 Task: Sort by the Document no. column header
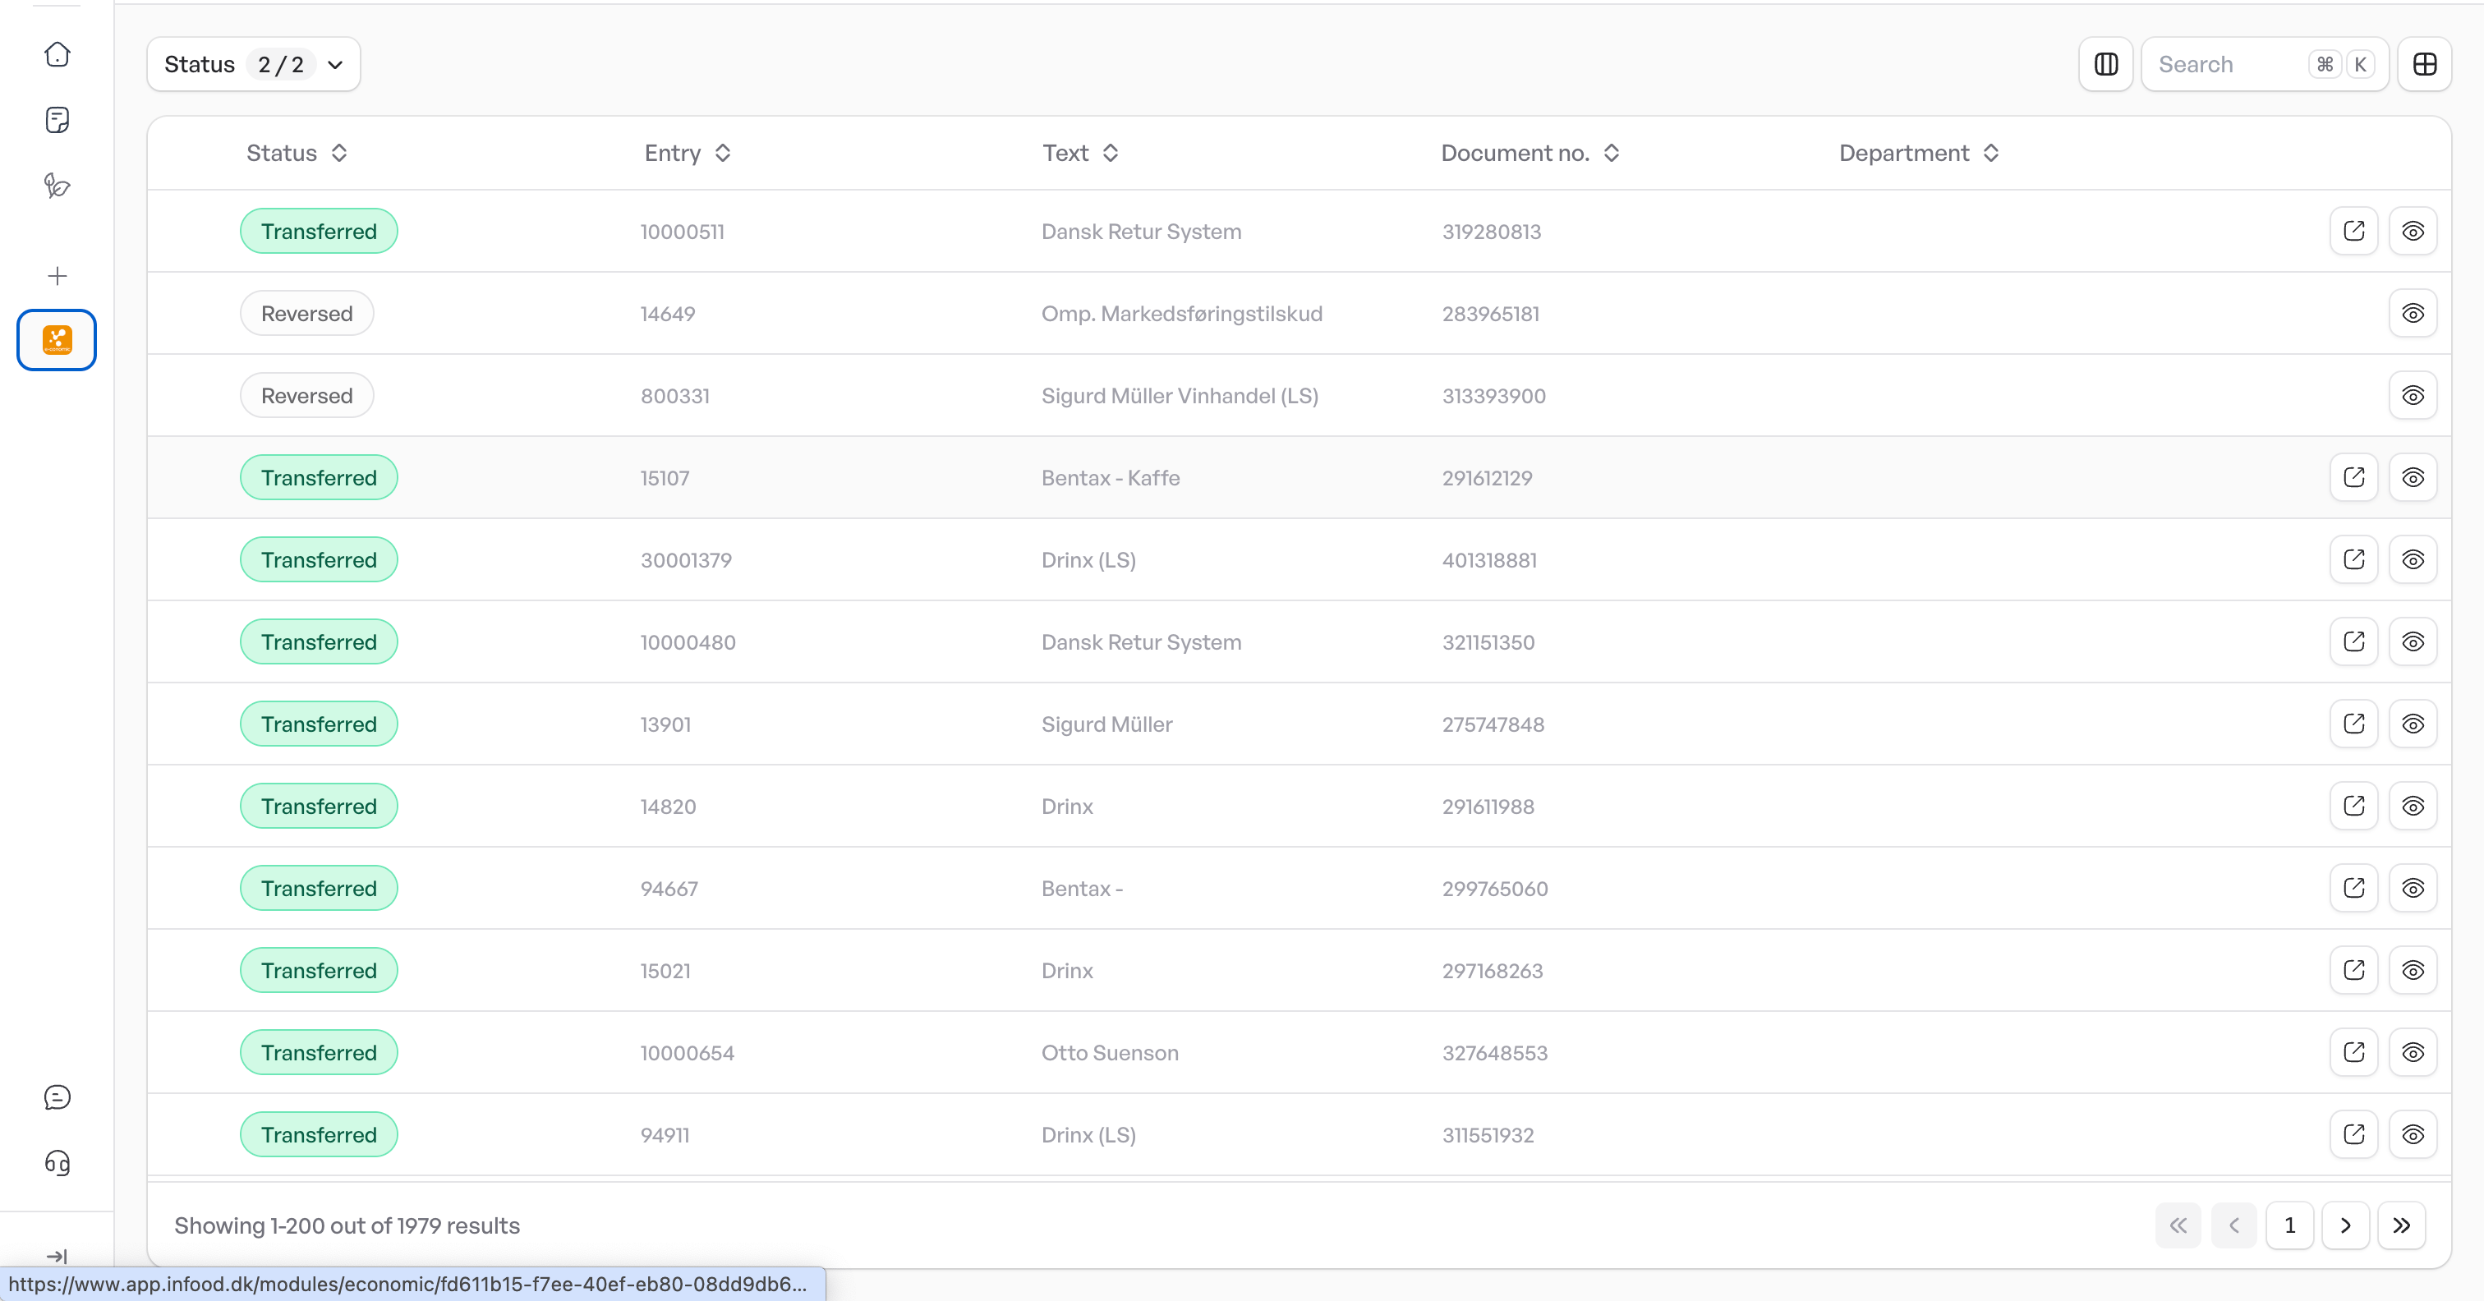click(x=1529, y=154)
